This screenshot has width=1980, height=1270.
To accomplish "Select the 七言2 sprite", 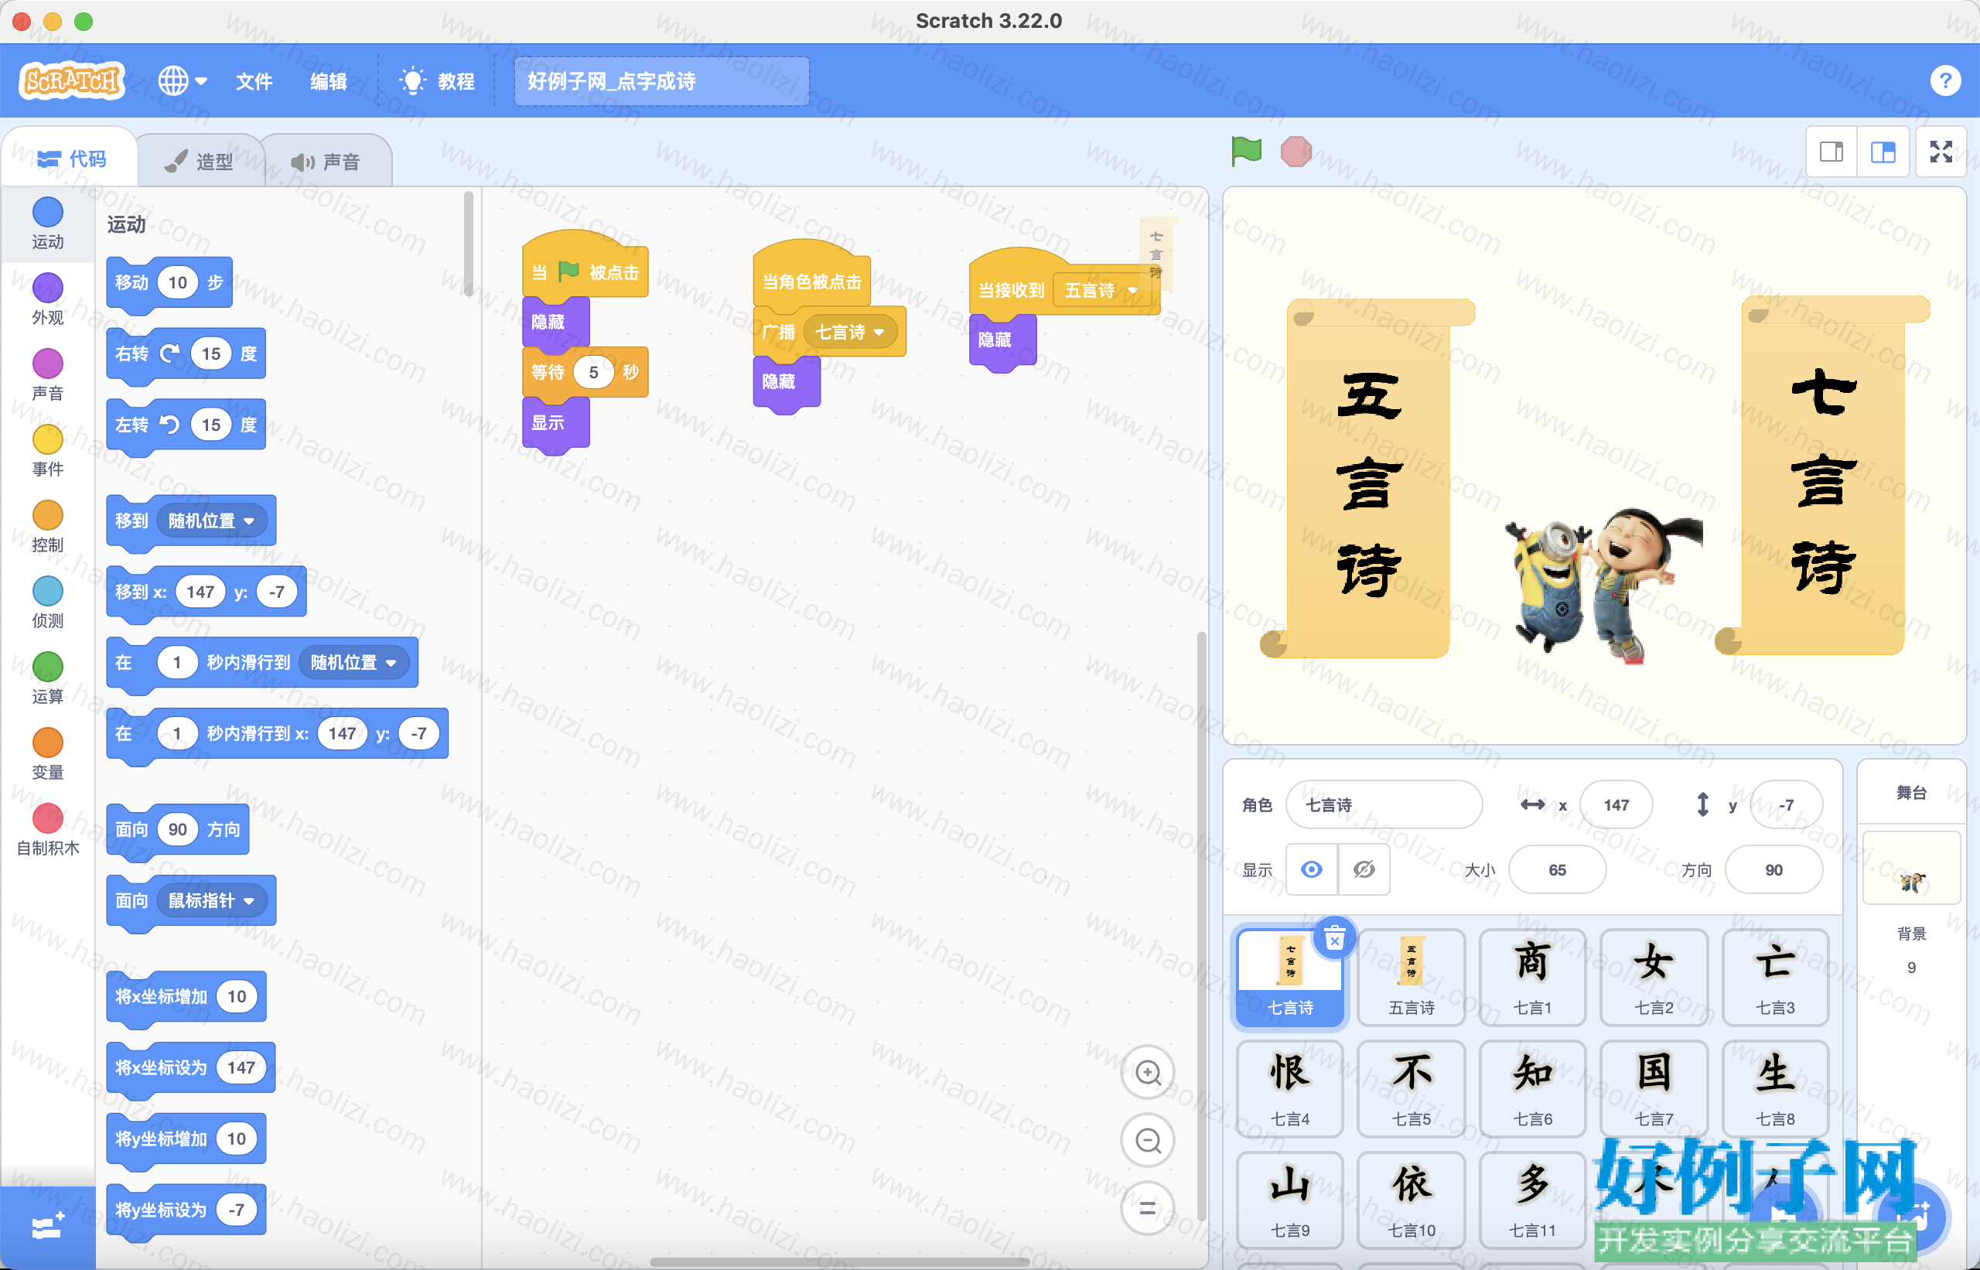I will coord(1654,977).
